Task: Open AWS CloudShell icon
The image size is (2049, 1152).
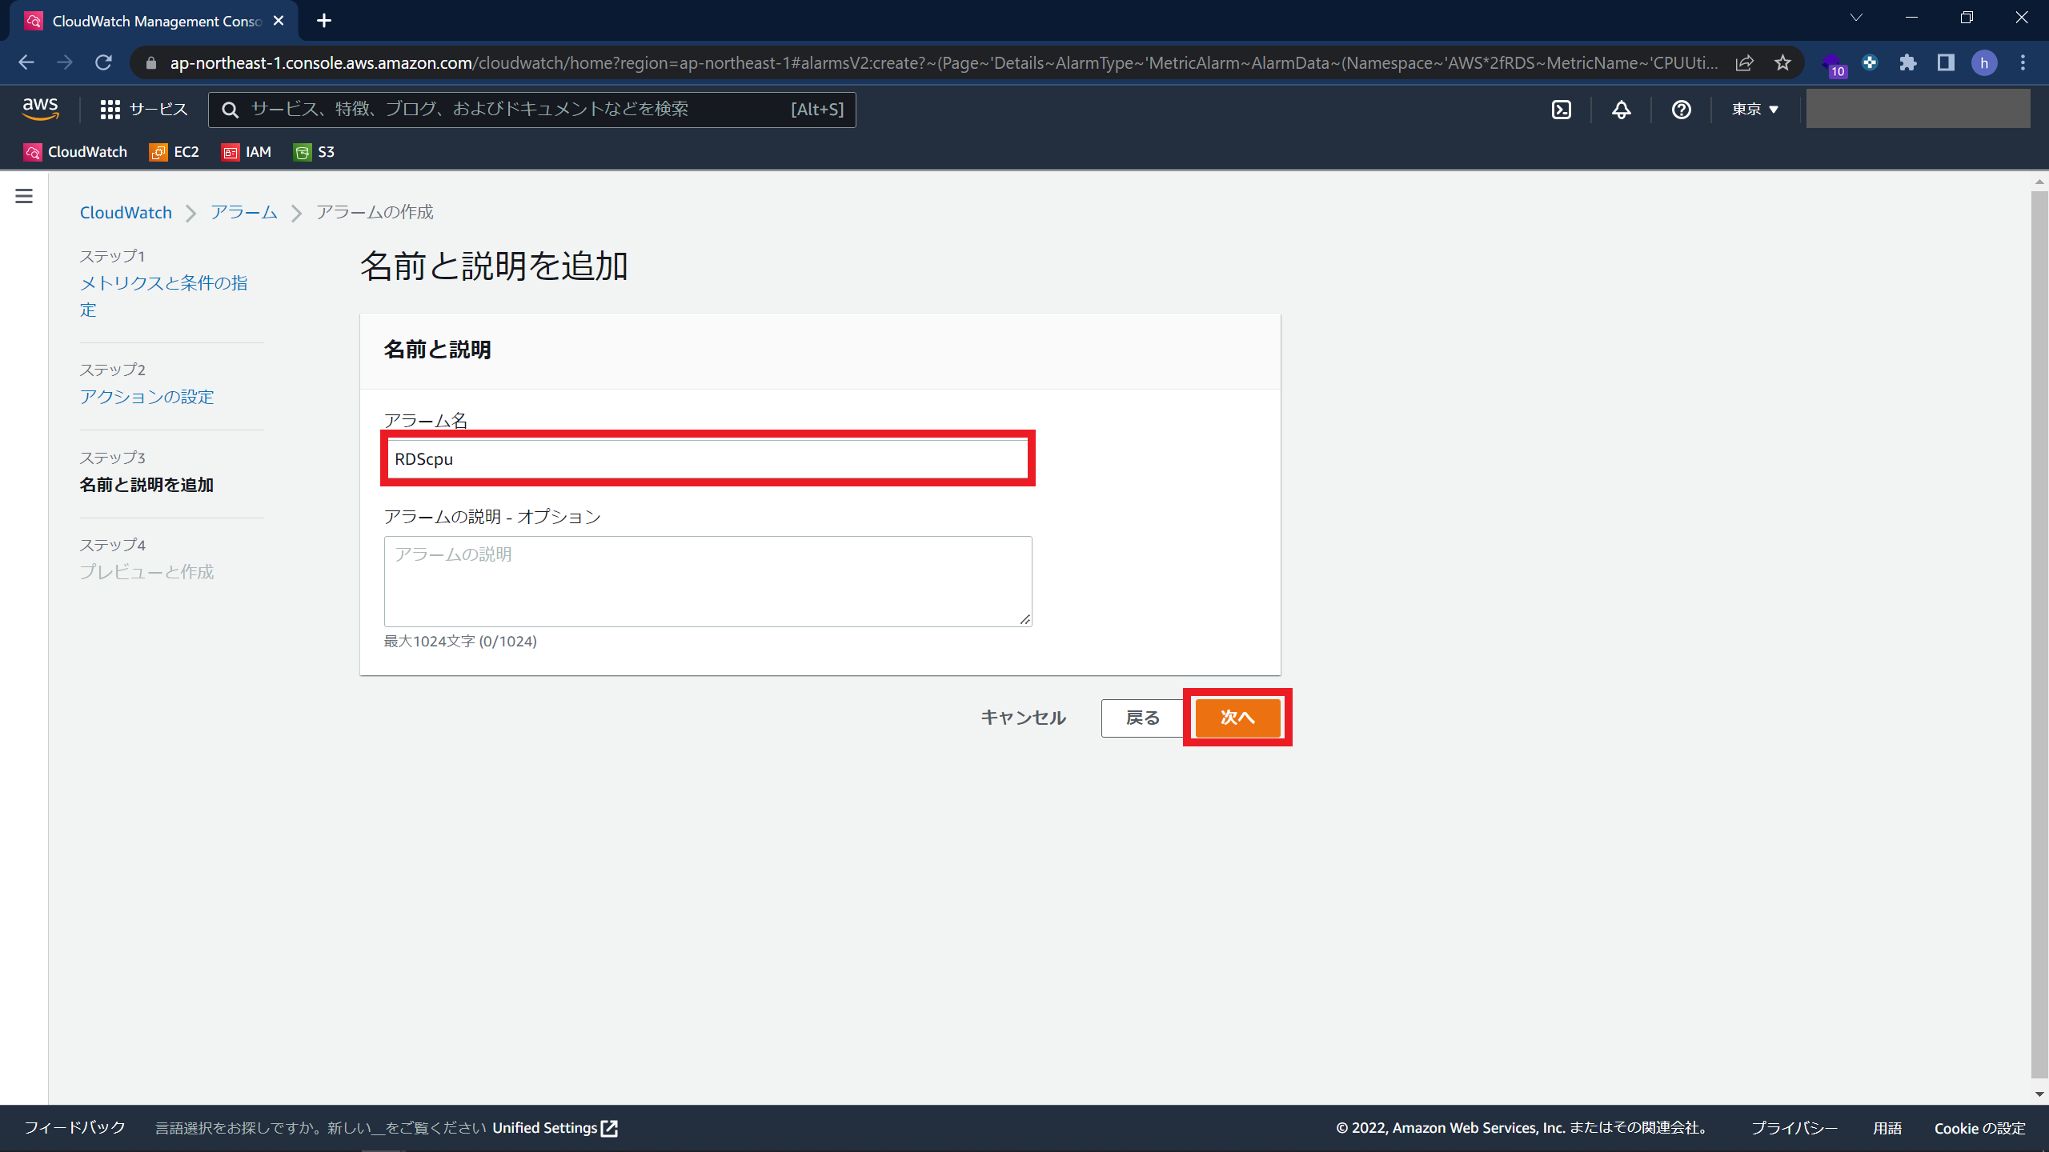Action: [x=1562, y=110]
